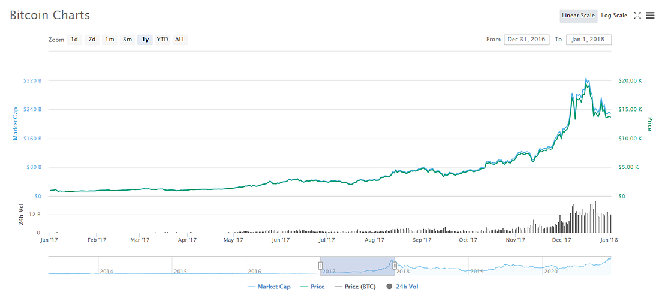Click the Bitcoin Charts heading
Screen dimensions: 662x295
point(49,16)
